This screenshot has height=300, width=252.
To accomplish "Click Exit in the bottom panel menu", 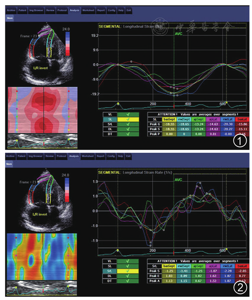I will 128,156.
